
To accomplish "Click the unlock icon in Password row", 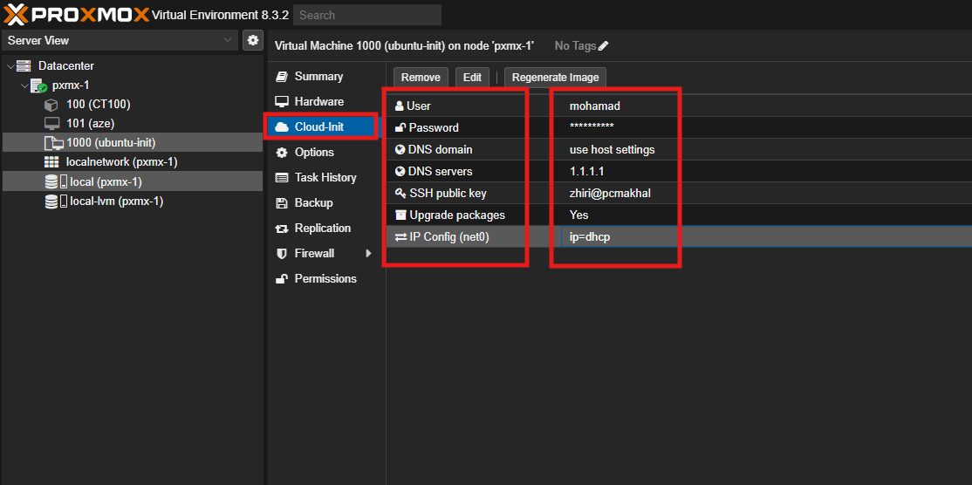I will click(400, 127).
